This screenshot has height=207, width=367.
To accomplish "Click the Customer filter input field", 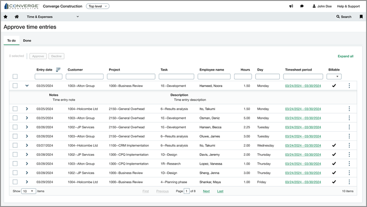I will coord(85,77).
